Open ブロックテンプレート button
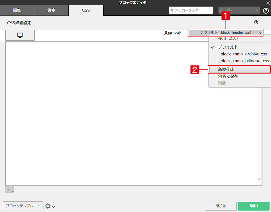271x212 pixels. [23, 206]
